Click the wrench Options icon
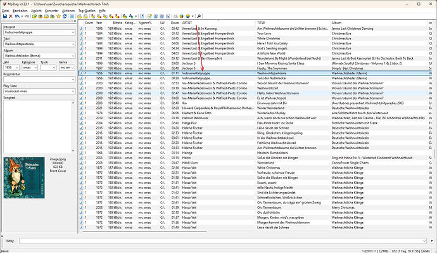 coord(199,16)
